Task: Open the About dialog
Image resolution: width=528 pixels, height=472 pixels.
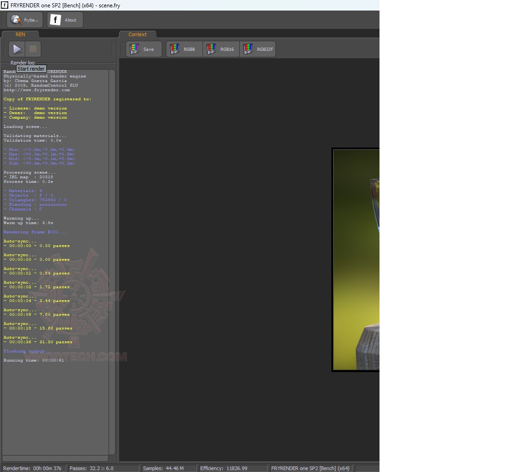Action: pyautogui.click(x=65, y=20)
